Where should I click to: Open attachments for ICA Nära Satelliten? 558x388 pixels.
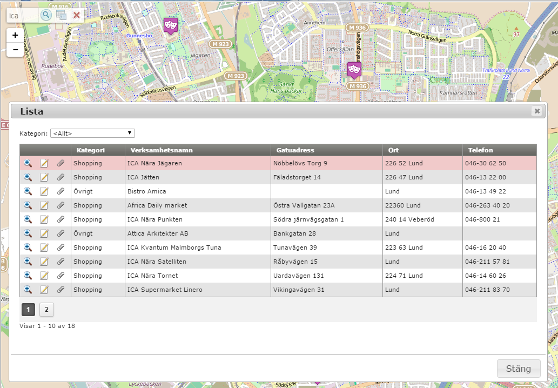(61, 262)
